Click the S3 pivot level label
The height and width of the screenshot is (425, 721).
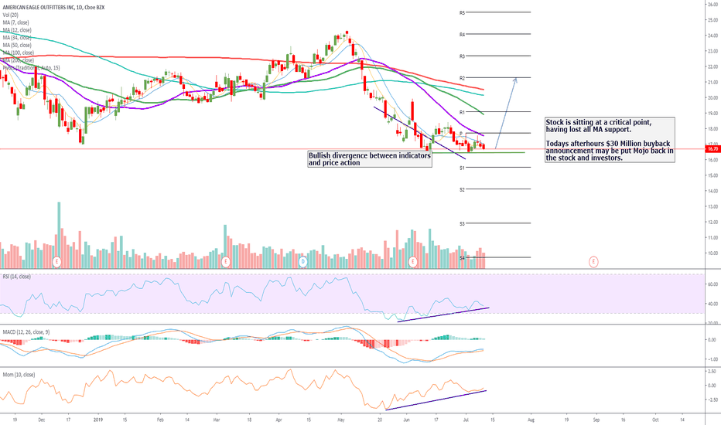click(462, 224)
